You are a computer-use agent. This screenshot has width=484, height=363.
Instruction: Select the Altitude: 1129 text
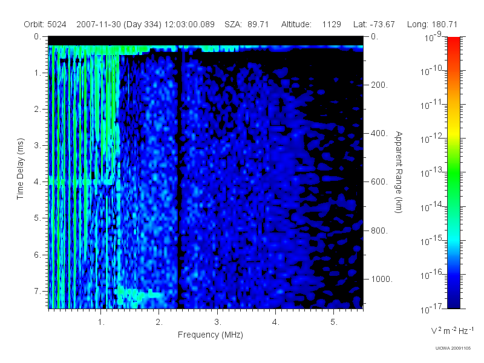click(x=311, y=24)
